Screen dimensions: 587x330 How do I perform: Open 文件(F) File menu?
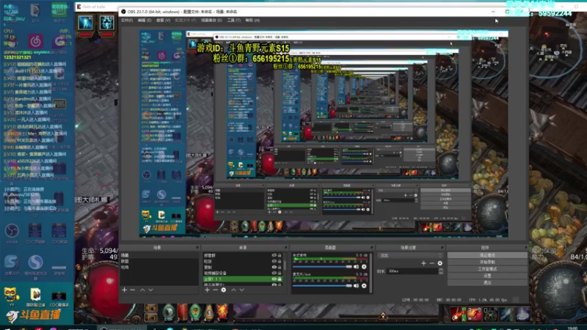tap(127, 21)
